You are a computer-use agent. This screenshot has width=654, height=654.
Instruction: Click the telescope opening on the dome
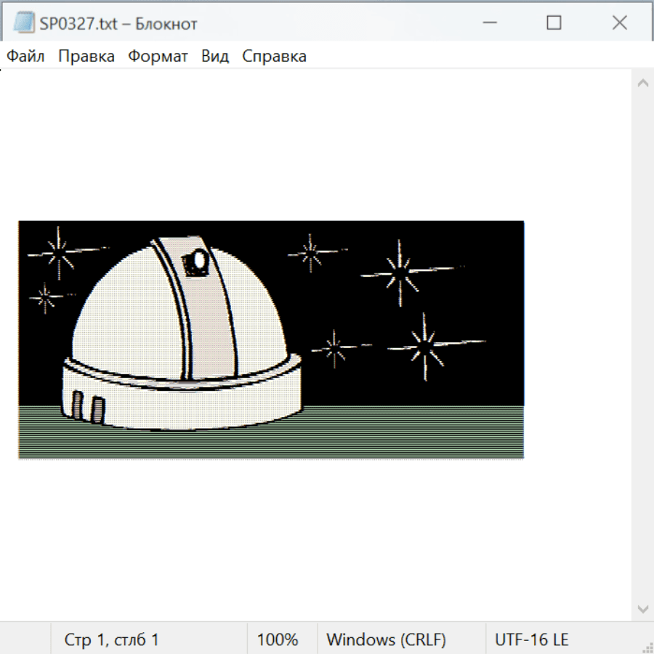coord(198,261)
